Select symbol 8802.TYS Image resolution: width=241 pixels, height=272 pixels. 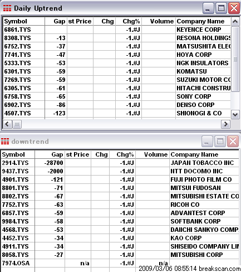(x=15, y=196)
